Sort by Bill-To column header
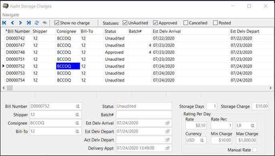Image resolution: width=275 pixels, height=156 pixels. click(x=92, y=31)
